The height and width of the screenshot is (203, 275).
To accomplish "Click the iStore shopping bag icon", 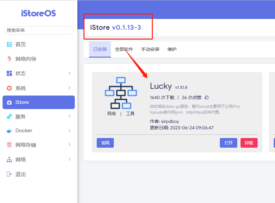I will pyautogui.click(x=9, y=102).
